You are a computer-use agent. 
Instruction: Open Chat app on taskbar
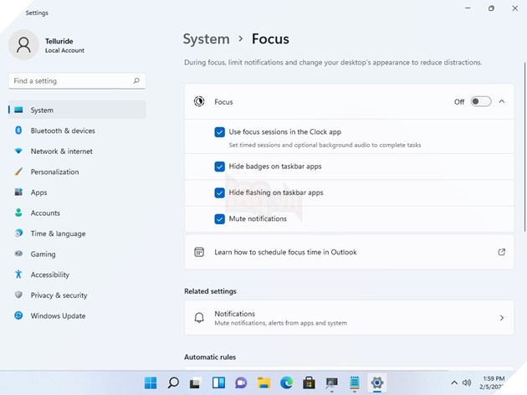[x=241, y=382]
